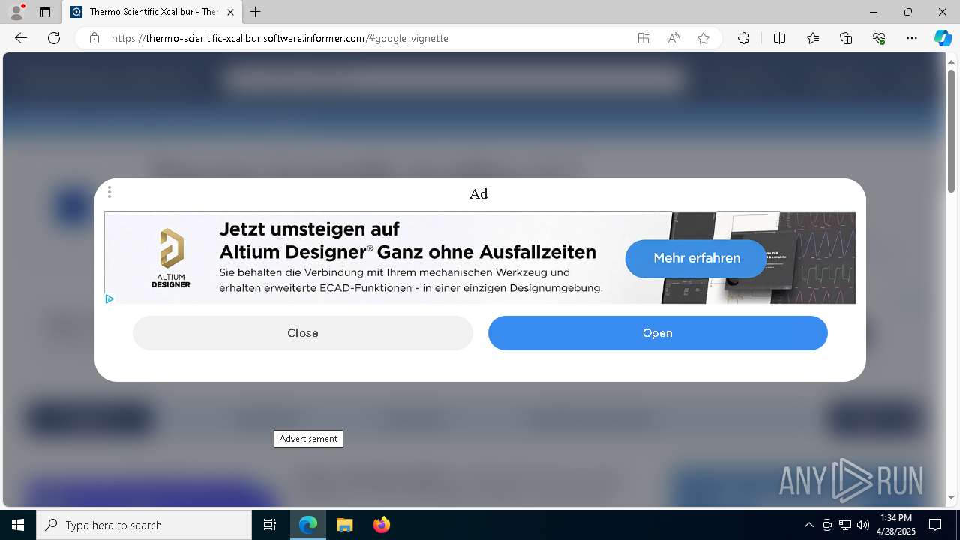
Task: Open the split-screen apps icon in address bar
Action: tap(643, 38)
